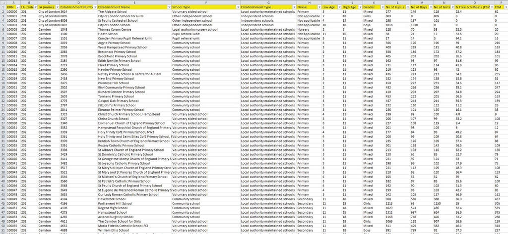Open the No of Girls filter arrow
Image resolution: width=508 pixels, height=234 pixels.
(452, 7)
